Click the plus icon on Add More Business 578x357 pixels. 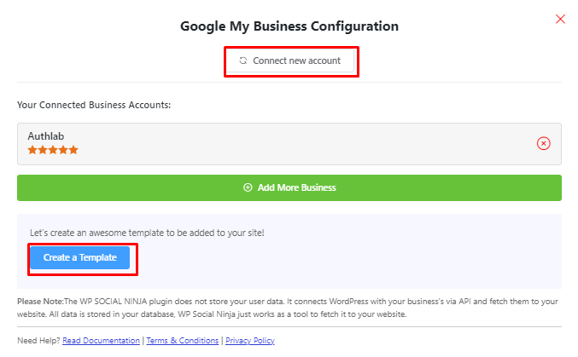[248, 187]
